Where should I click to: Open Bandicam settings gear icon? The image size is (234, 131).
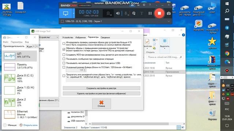coord(144,5)
